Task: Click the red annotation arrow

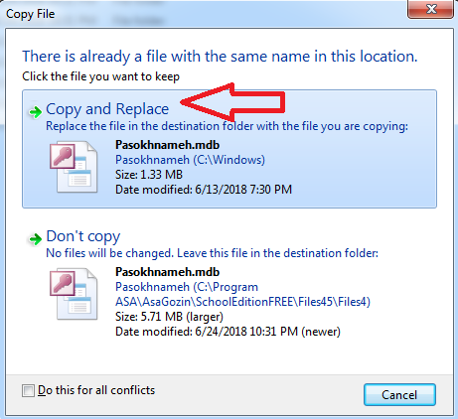Action: [x=233, y=102]
